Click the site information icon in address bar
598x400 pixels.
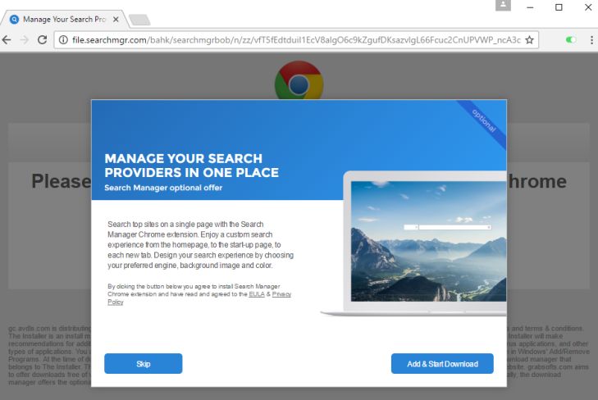[x=63, y=39]
